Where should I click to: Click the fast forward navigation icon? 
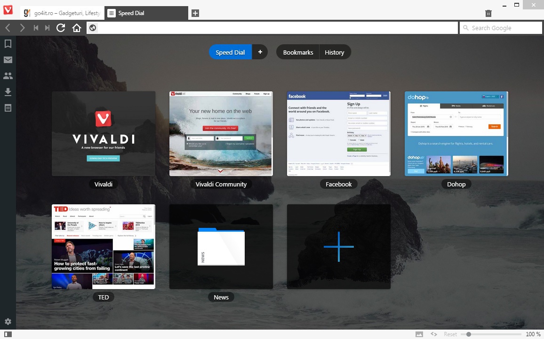click(47, 28)
